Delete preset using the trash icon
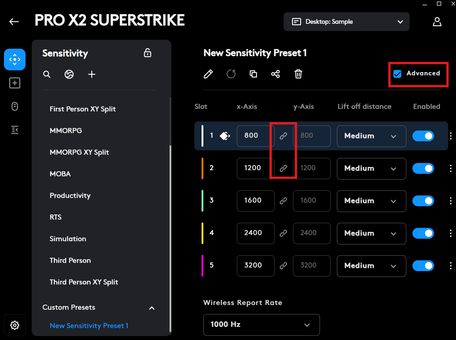The image size is (456, 340). click(298, 74)
